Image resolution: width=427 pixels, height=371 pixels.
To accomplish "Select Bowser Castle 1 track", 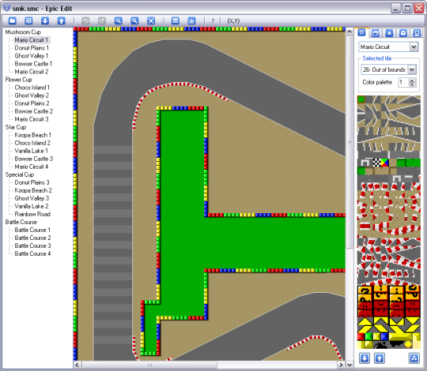I will tap(33, 64).
